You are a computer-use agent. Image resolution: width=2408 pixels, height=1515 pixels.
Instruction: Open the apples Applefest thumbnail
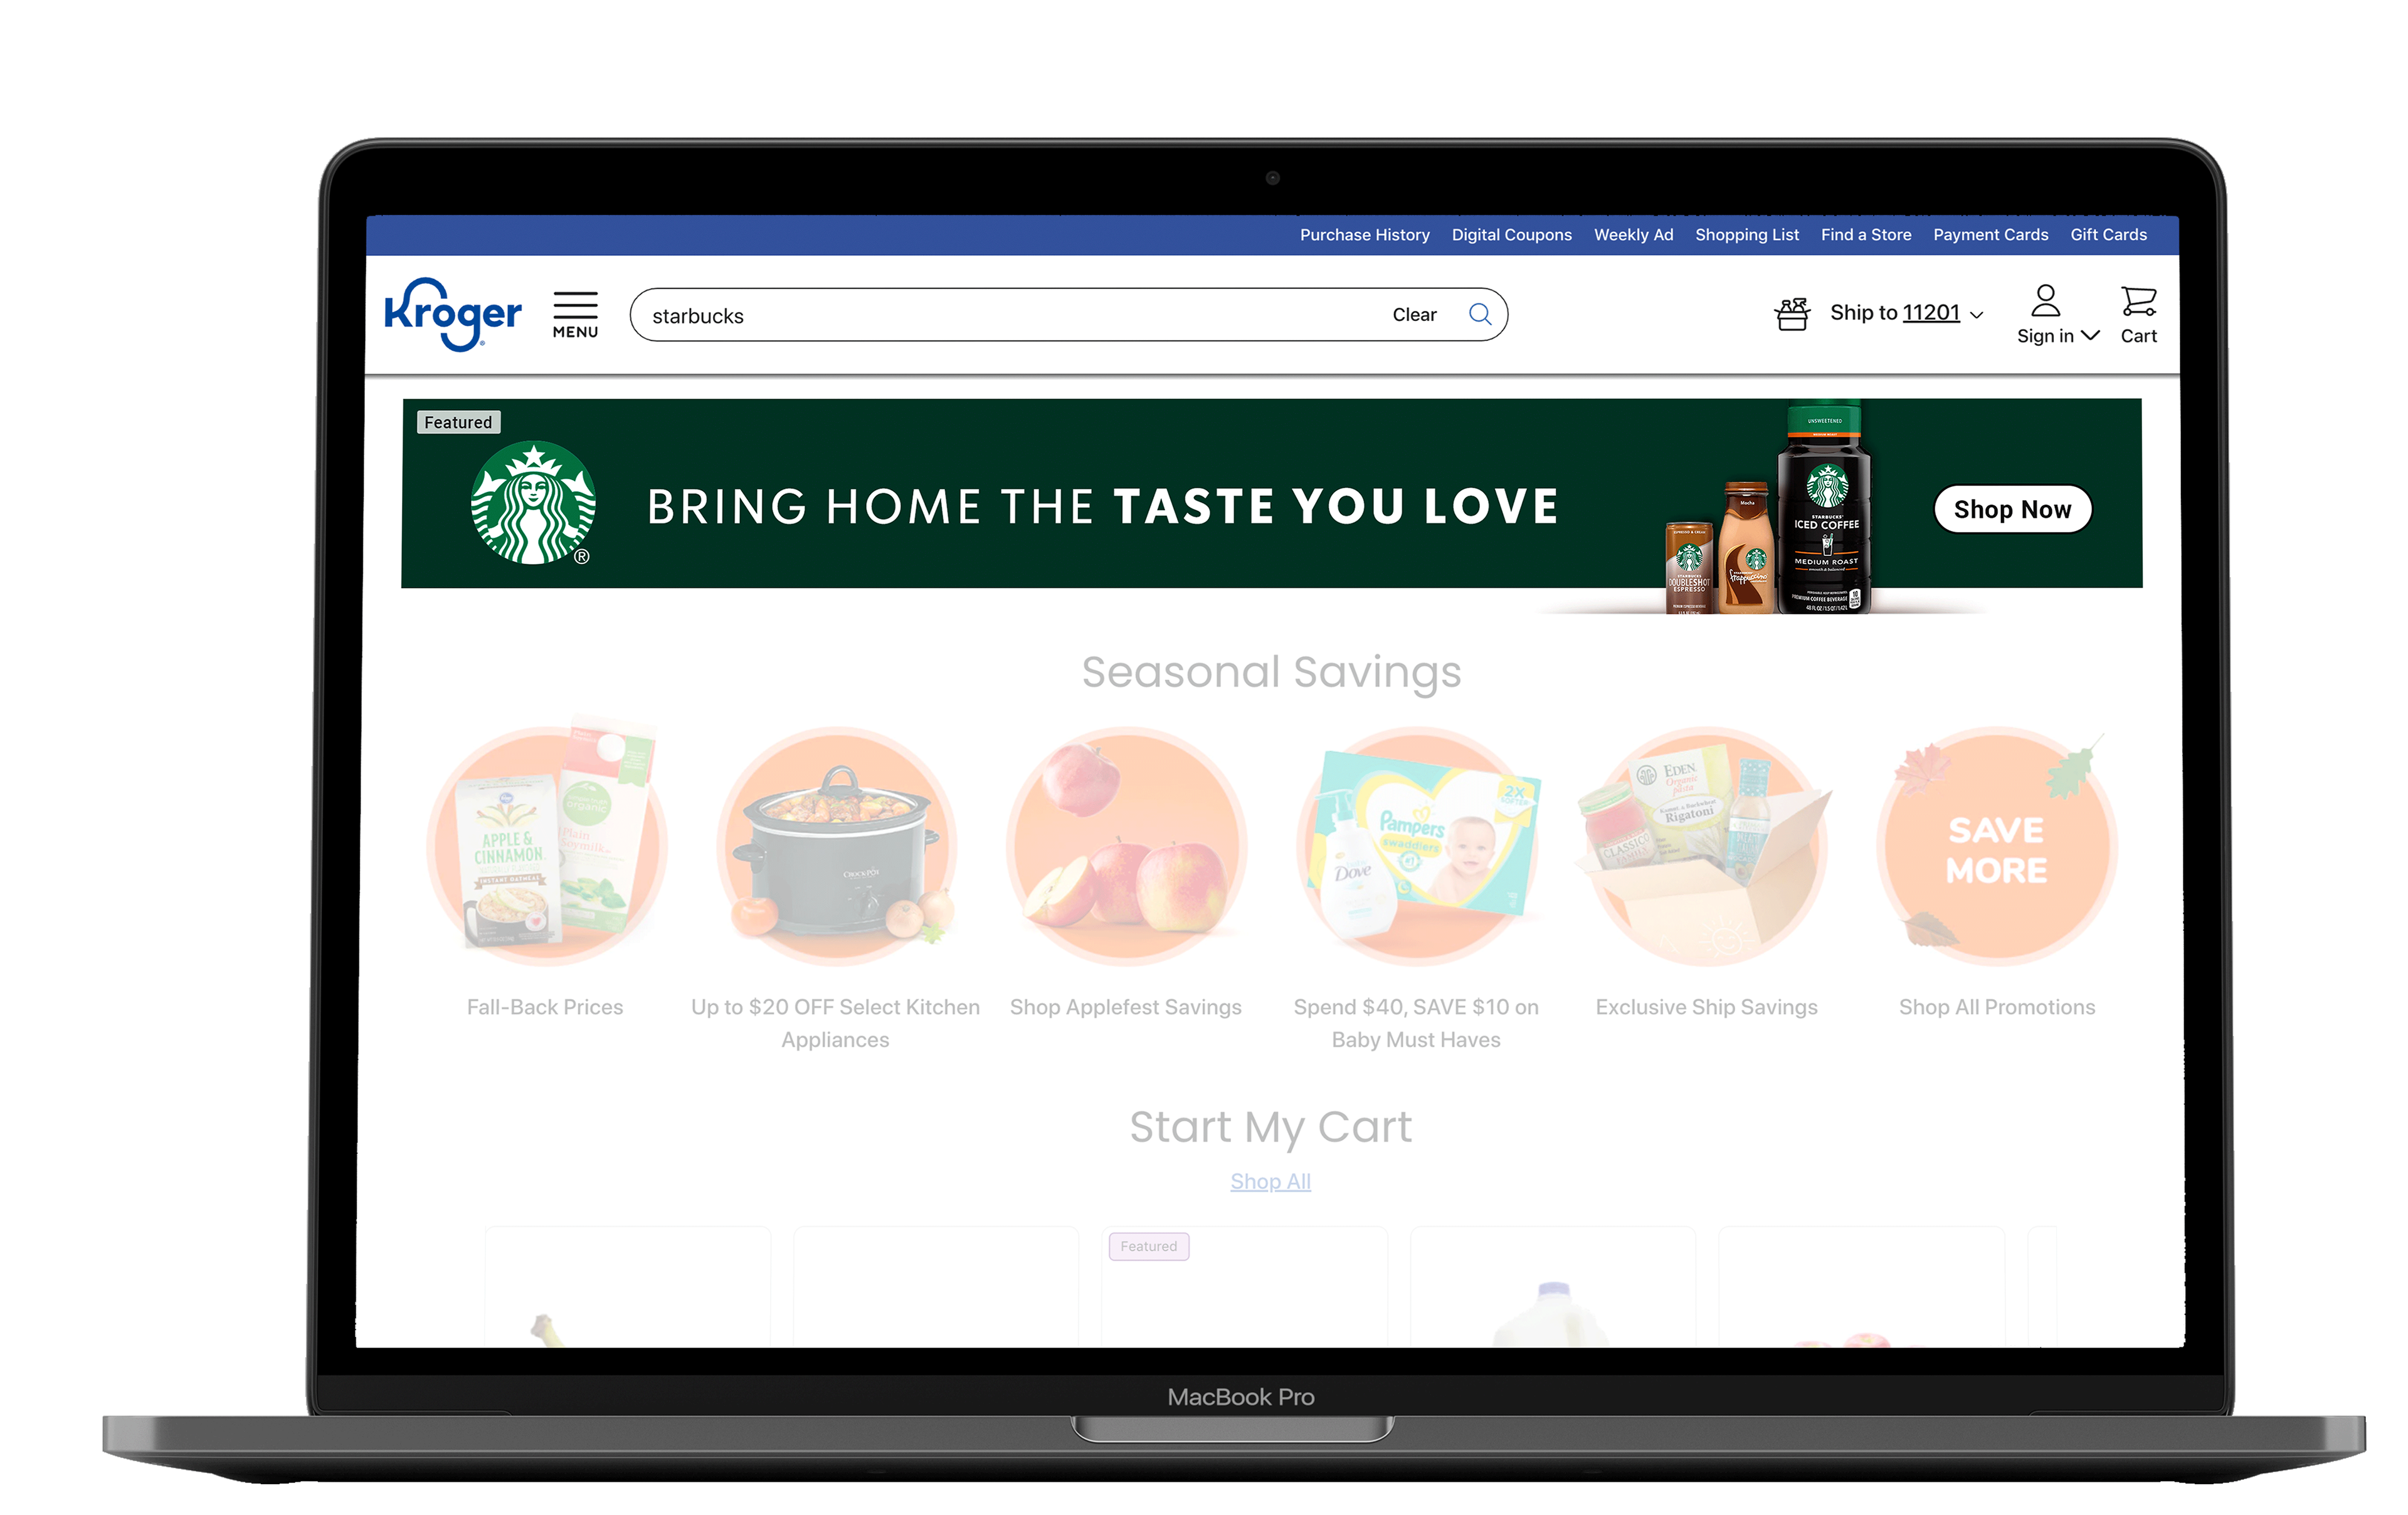pos(1126,846)
